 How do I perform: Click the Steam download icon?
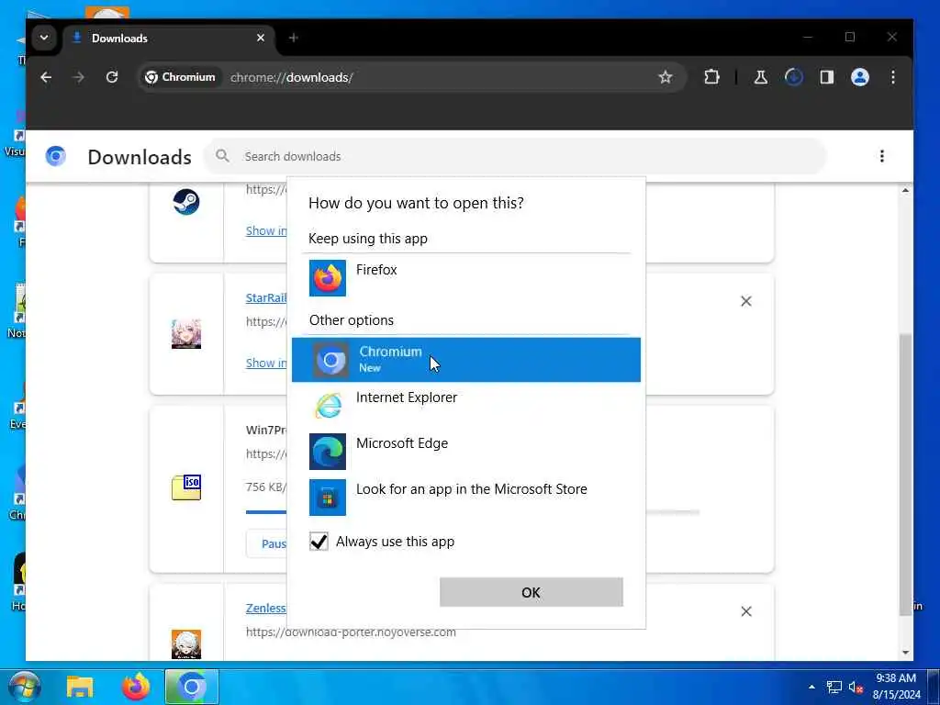click(186, 202)
